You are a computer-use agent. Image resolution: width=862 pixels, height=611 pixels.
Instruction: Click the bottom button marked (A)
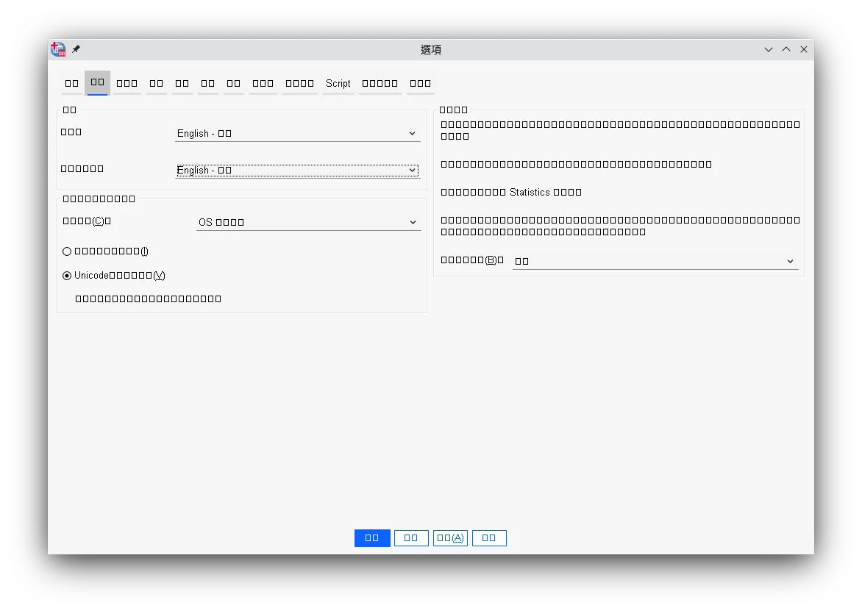[x=450, y=538]
